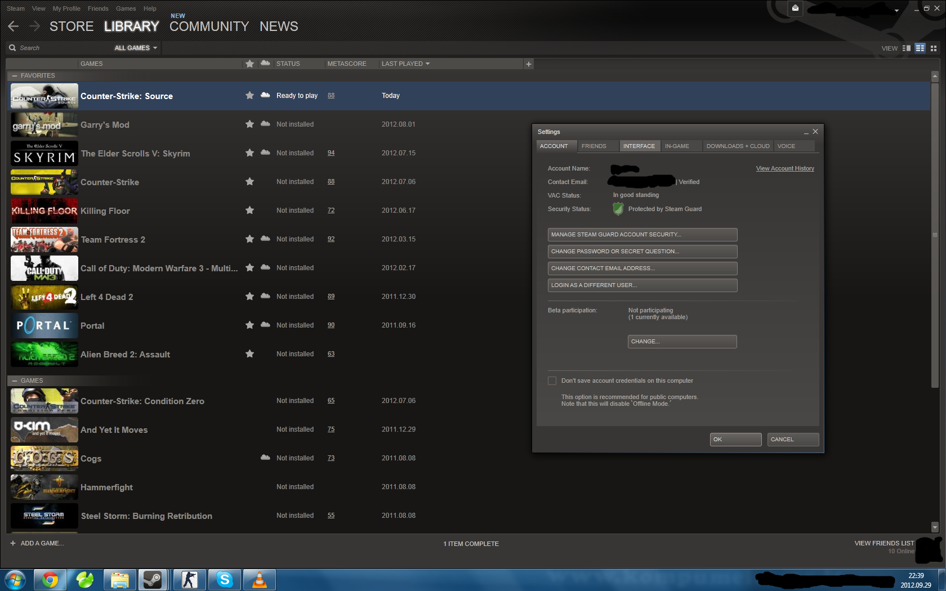The image size is (946, 591).
Task: Toggle favorite star for Skyrim
Action: [250, 153]
